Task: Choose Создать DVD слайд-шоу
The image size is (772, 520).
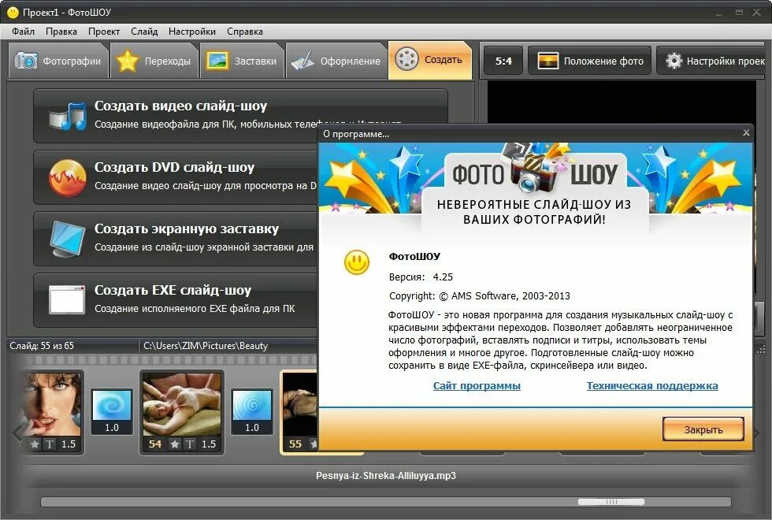Action: 176,177
